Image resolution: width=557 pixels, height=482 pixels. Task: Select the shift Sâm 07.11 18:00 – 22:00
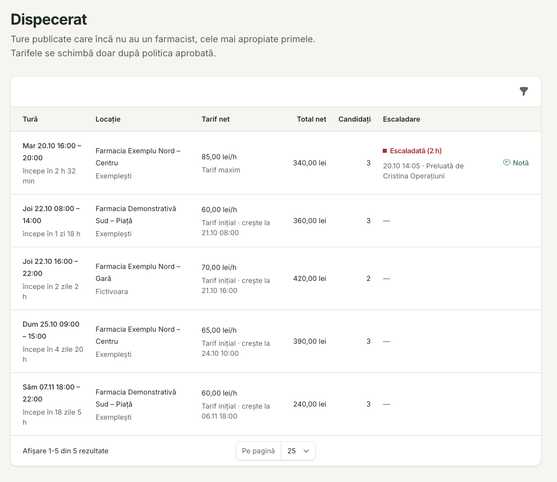point(52,393)
